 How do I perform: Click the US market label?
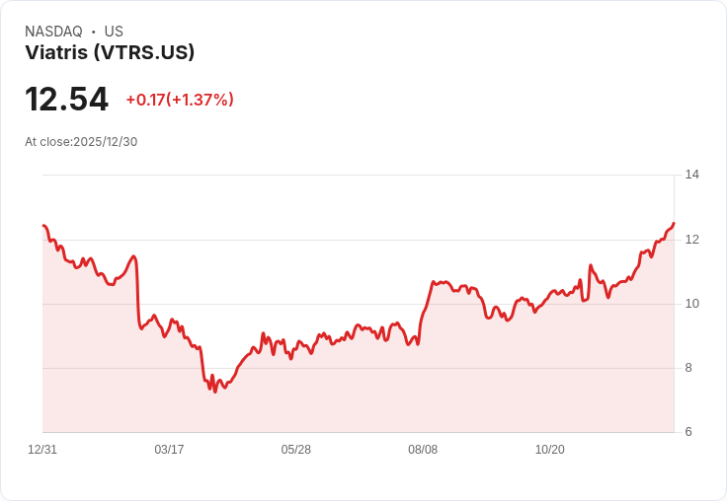coord(114,32)
